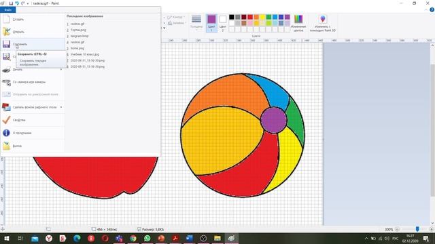Click the Windows Start button

[x=6, y=238]
